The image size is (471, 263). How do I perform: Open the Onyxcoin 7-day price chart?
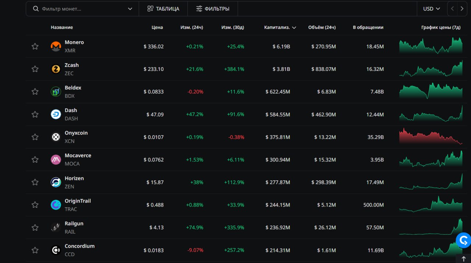pos(431,137)
